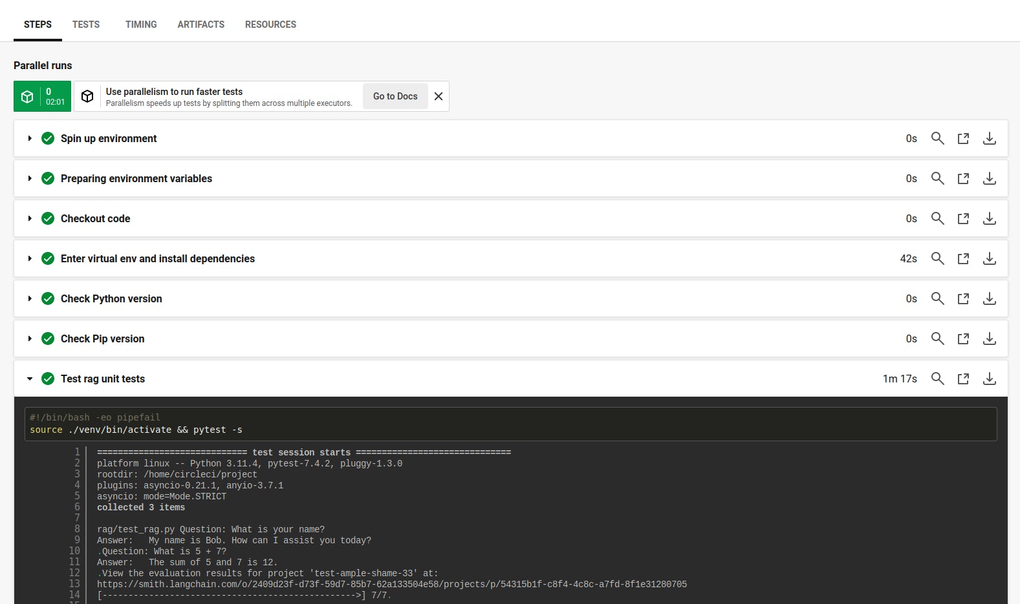Select parallel run 0 green tile

[43, 96]
